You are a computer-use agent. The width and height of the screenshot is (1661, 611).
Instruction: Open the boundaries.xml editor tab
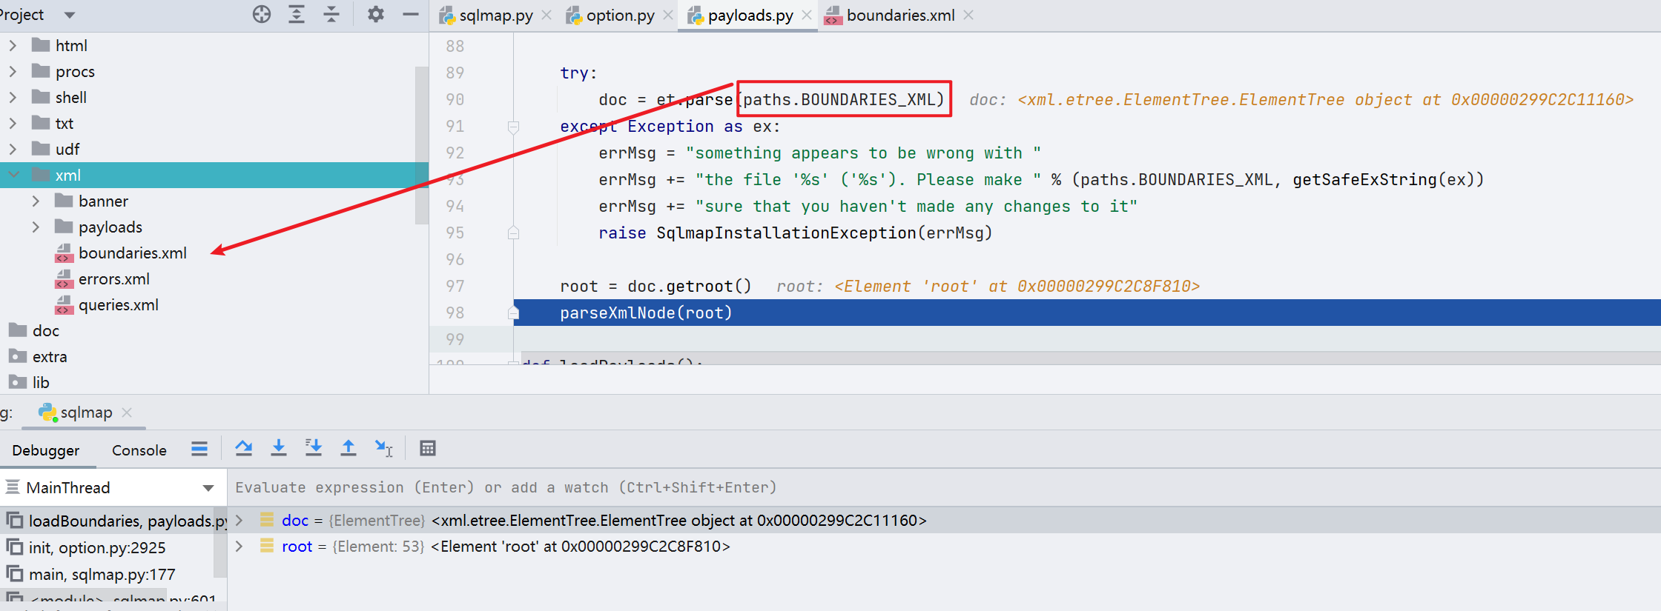click(900, 16)
